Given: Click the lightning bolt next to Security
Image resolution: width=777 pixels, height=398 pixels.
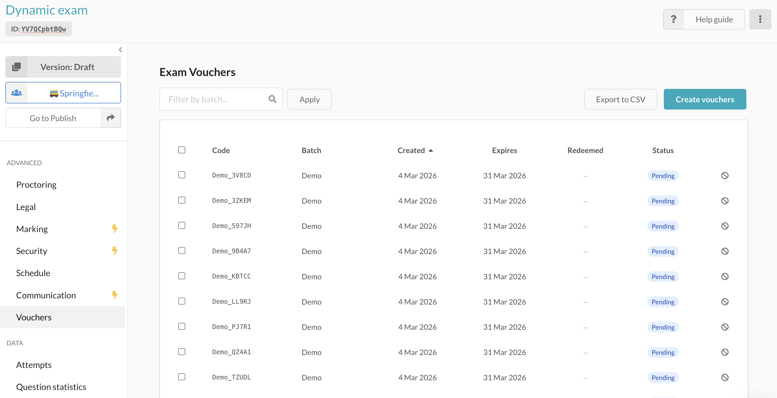Looking at the screenshot, I should [x=115, y=251].
